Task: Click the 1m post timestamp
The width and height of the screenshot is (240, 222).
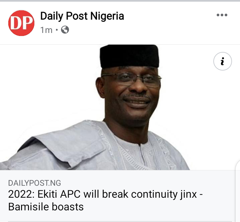Action: point(46,30)
